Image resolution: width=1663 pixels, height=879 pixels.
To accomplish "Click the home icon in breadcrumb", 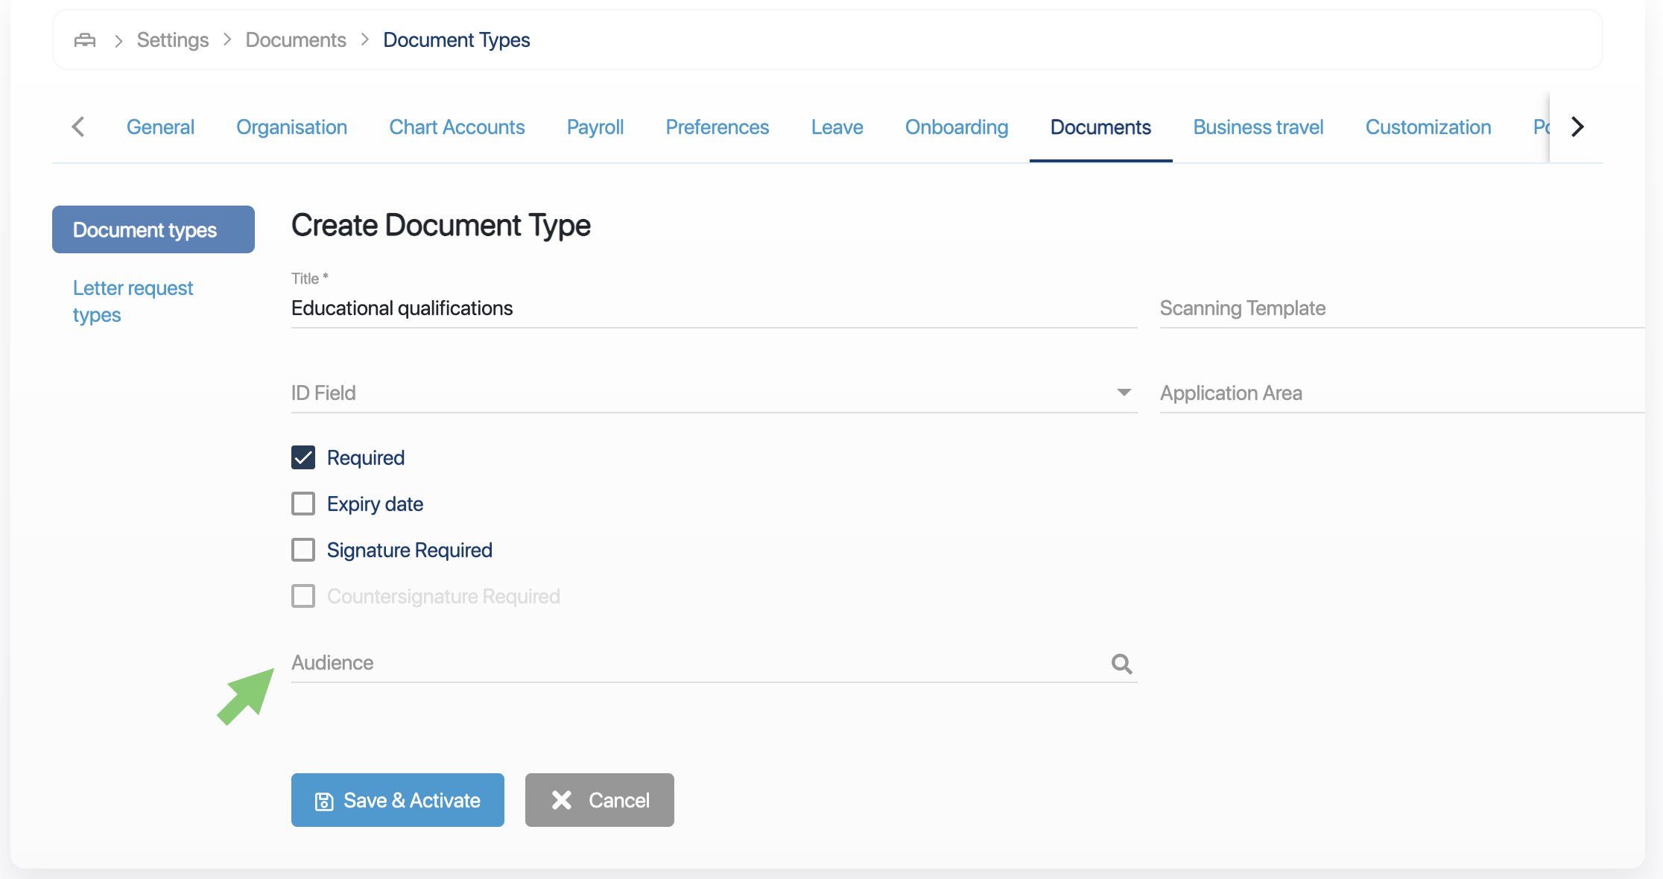I will pyautogui.click(x=85, y=40).
